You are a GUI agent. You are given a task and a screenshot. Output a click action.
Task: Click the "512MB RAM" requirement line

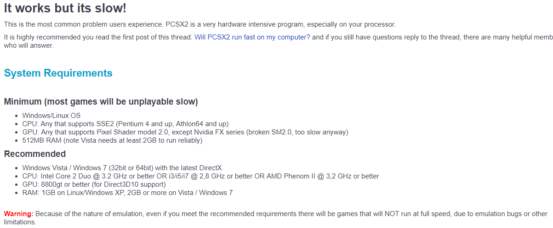(x=112, y=140)
